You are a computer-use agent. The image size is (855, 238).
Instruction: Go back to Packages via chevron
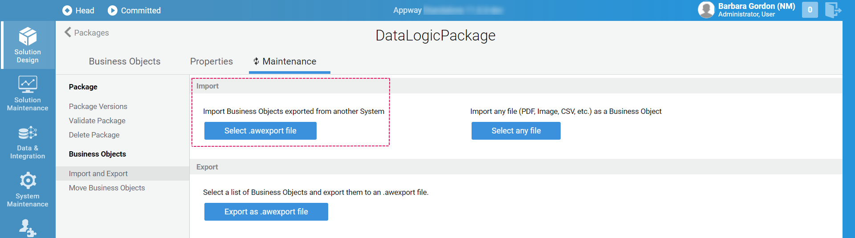point(68,32)
